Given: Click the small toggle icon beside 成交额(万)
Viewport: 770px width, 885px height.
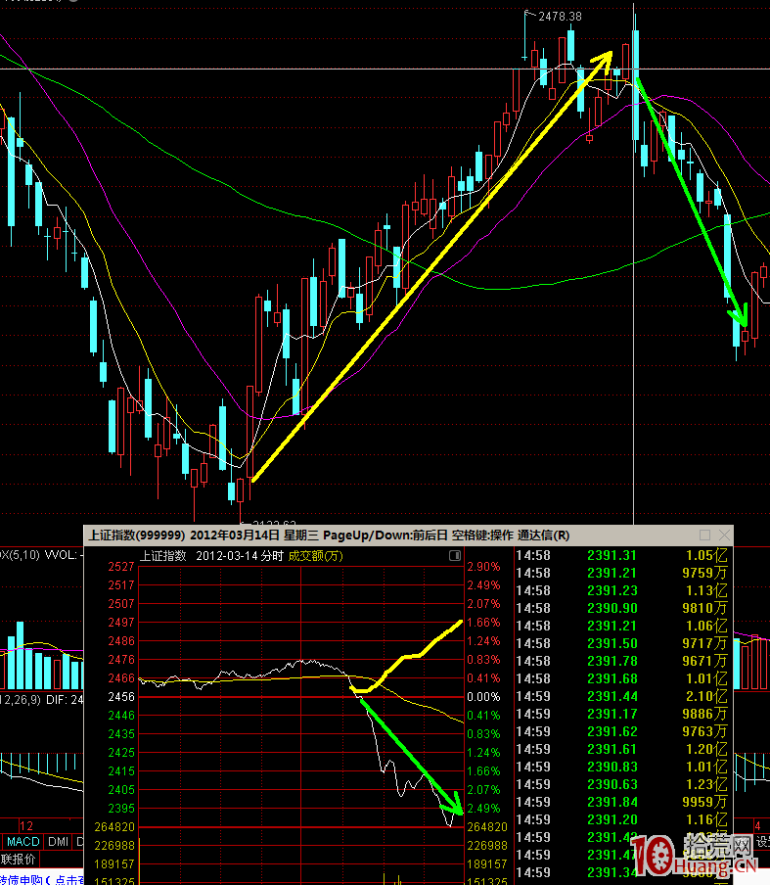Looking at the screenshot, I should 454,555.
